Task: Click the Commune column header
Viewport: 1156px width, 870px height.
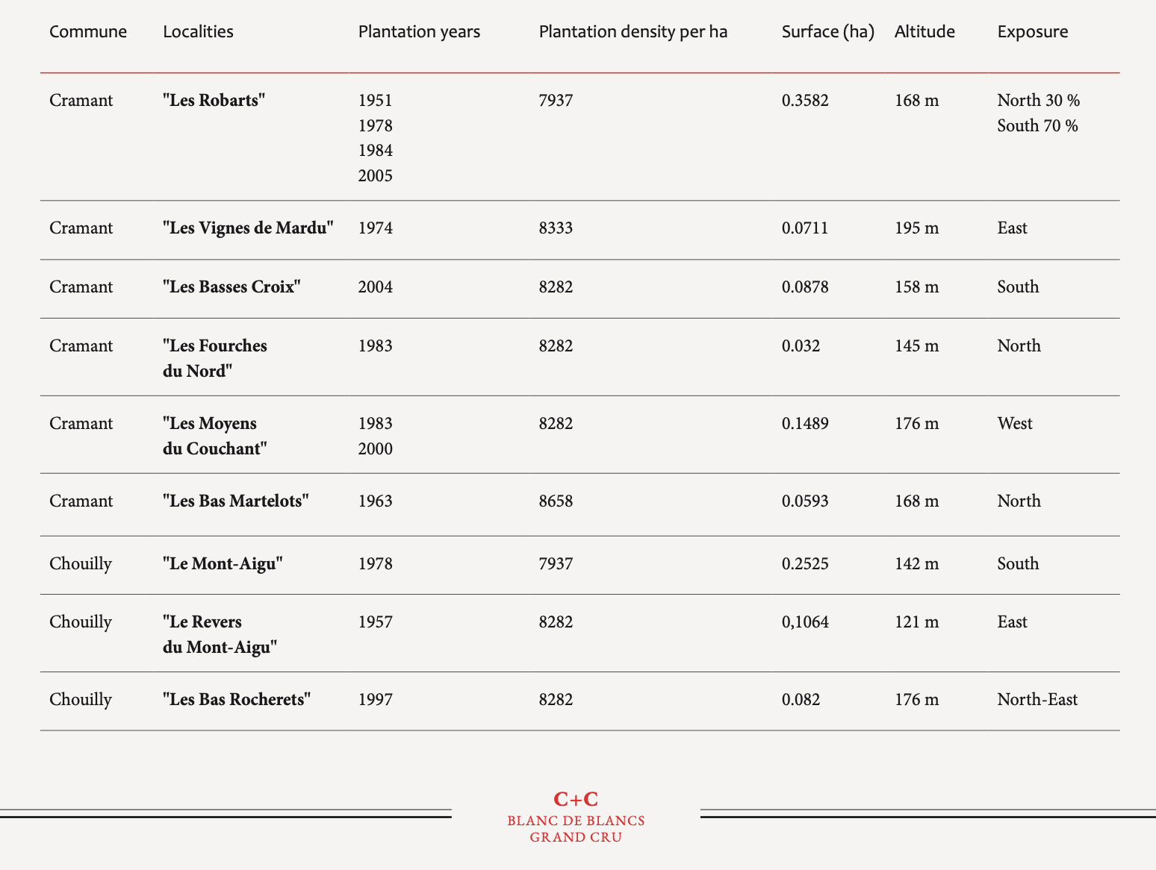Action: click(x=88, y=31)
